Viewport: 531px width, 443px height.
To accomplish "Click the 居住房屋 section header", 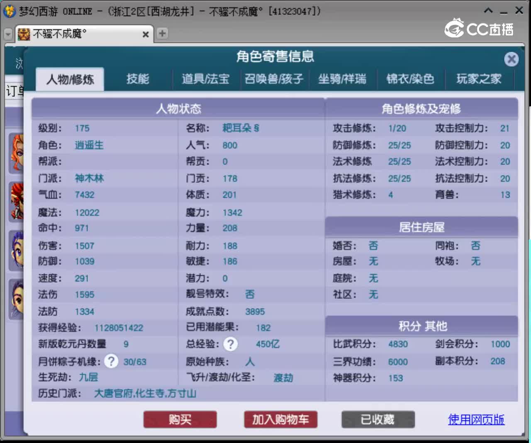I will point(421,227).
